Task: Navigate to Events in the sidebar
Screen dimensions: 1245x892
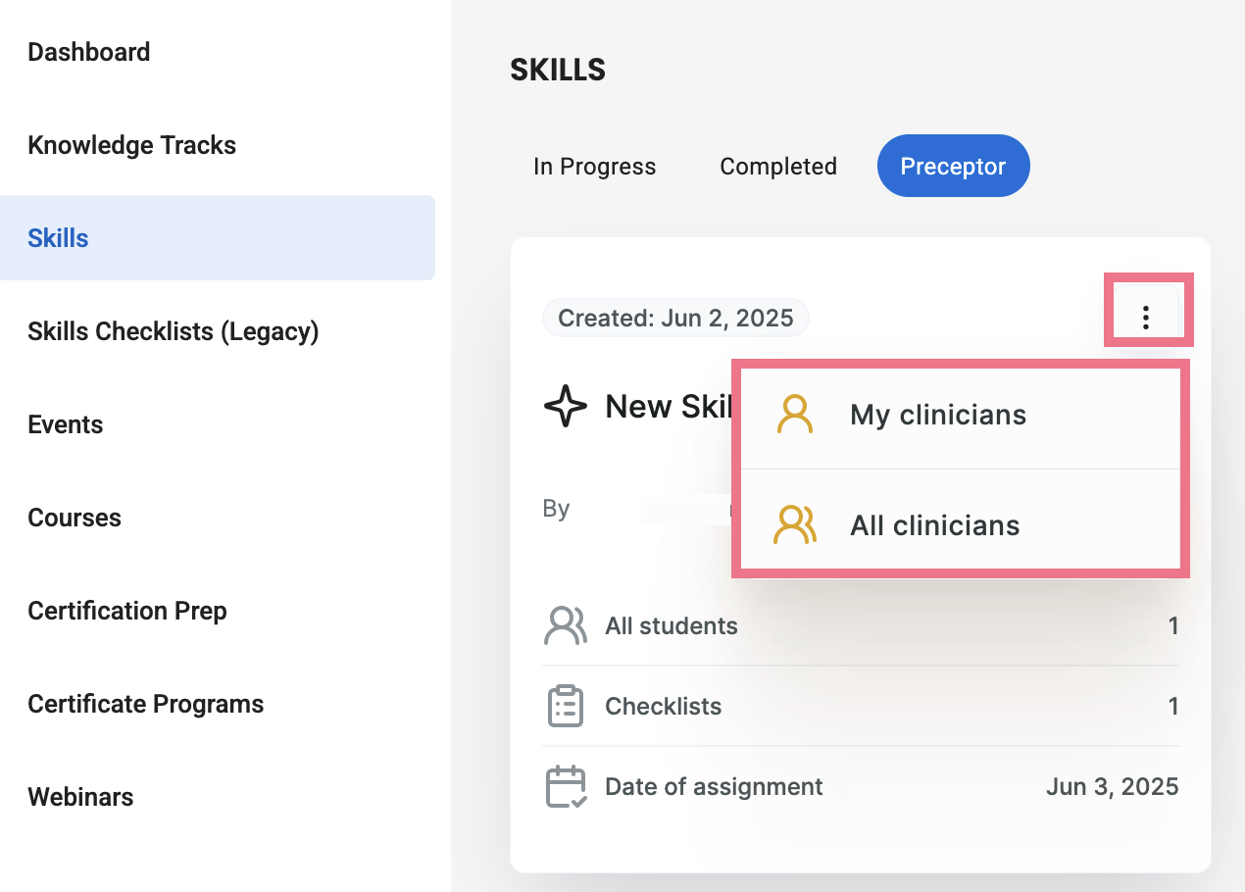Action: pyautogui.click(x=66, y=424)
